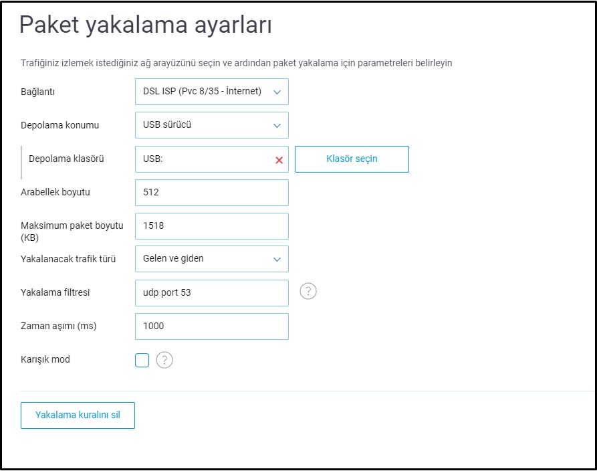Select the Zaman aşımı input field

(211, 326)
